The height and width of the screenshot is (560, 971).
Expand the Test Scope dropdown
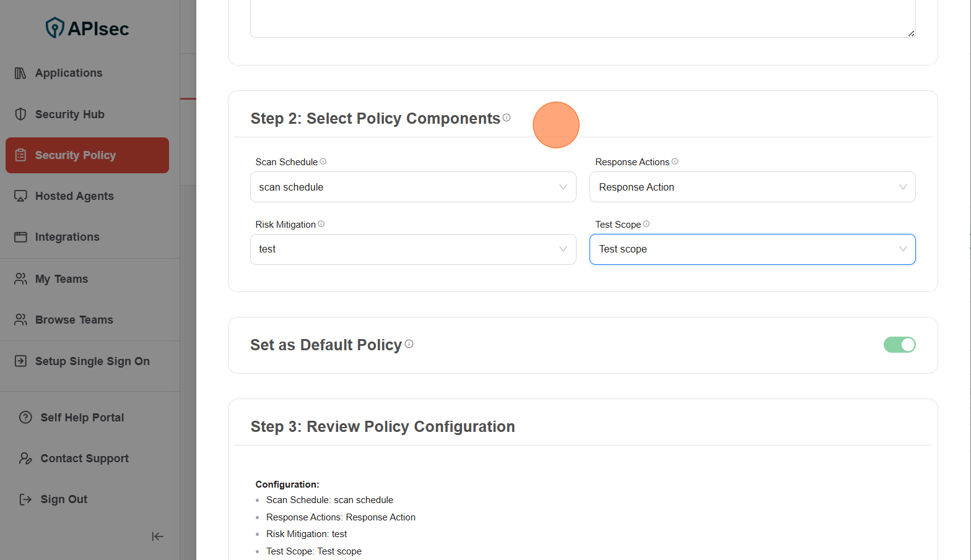(752, 249)
